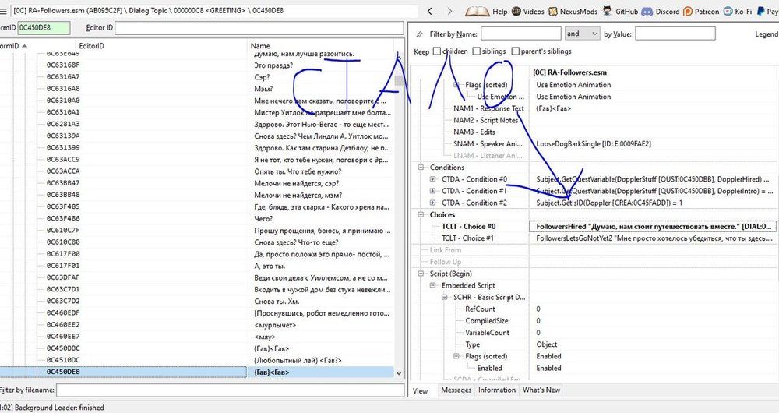Image resolution: width=779 pixels, height=413 pixels.
Task: Switch to the What's New tab
Action: click(541, 390)
